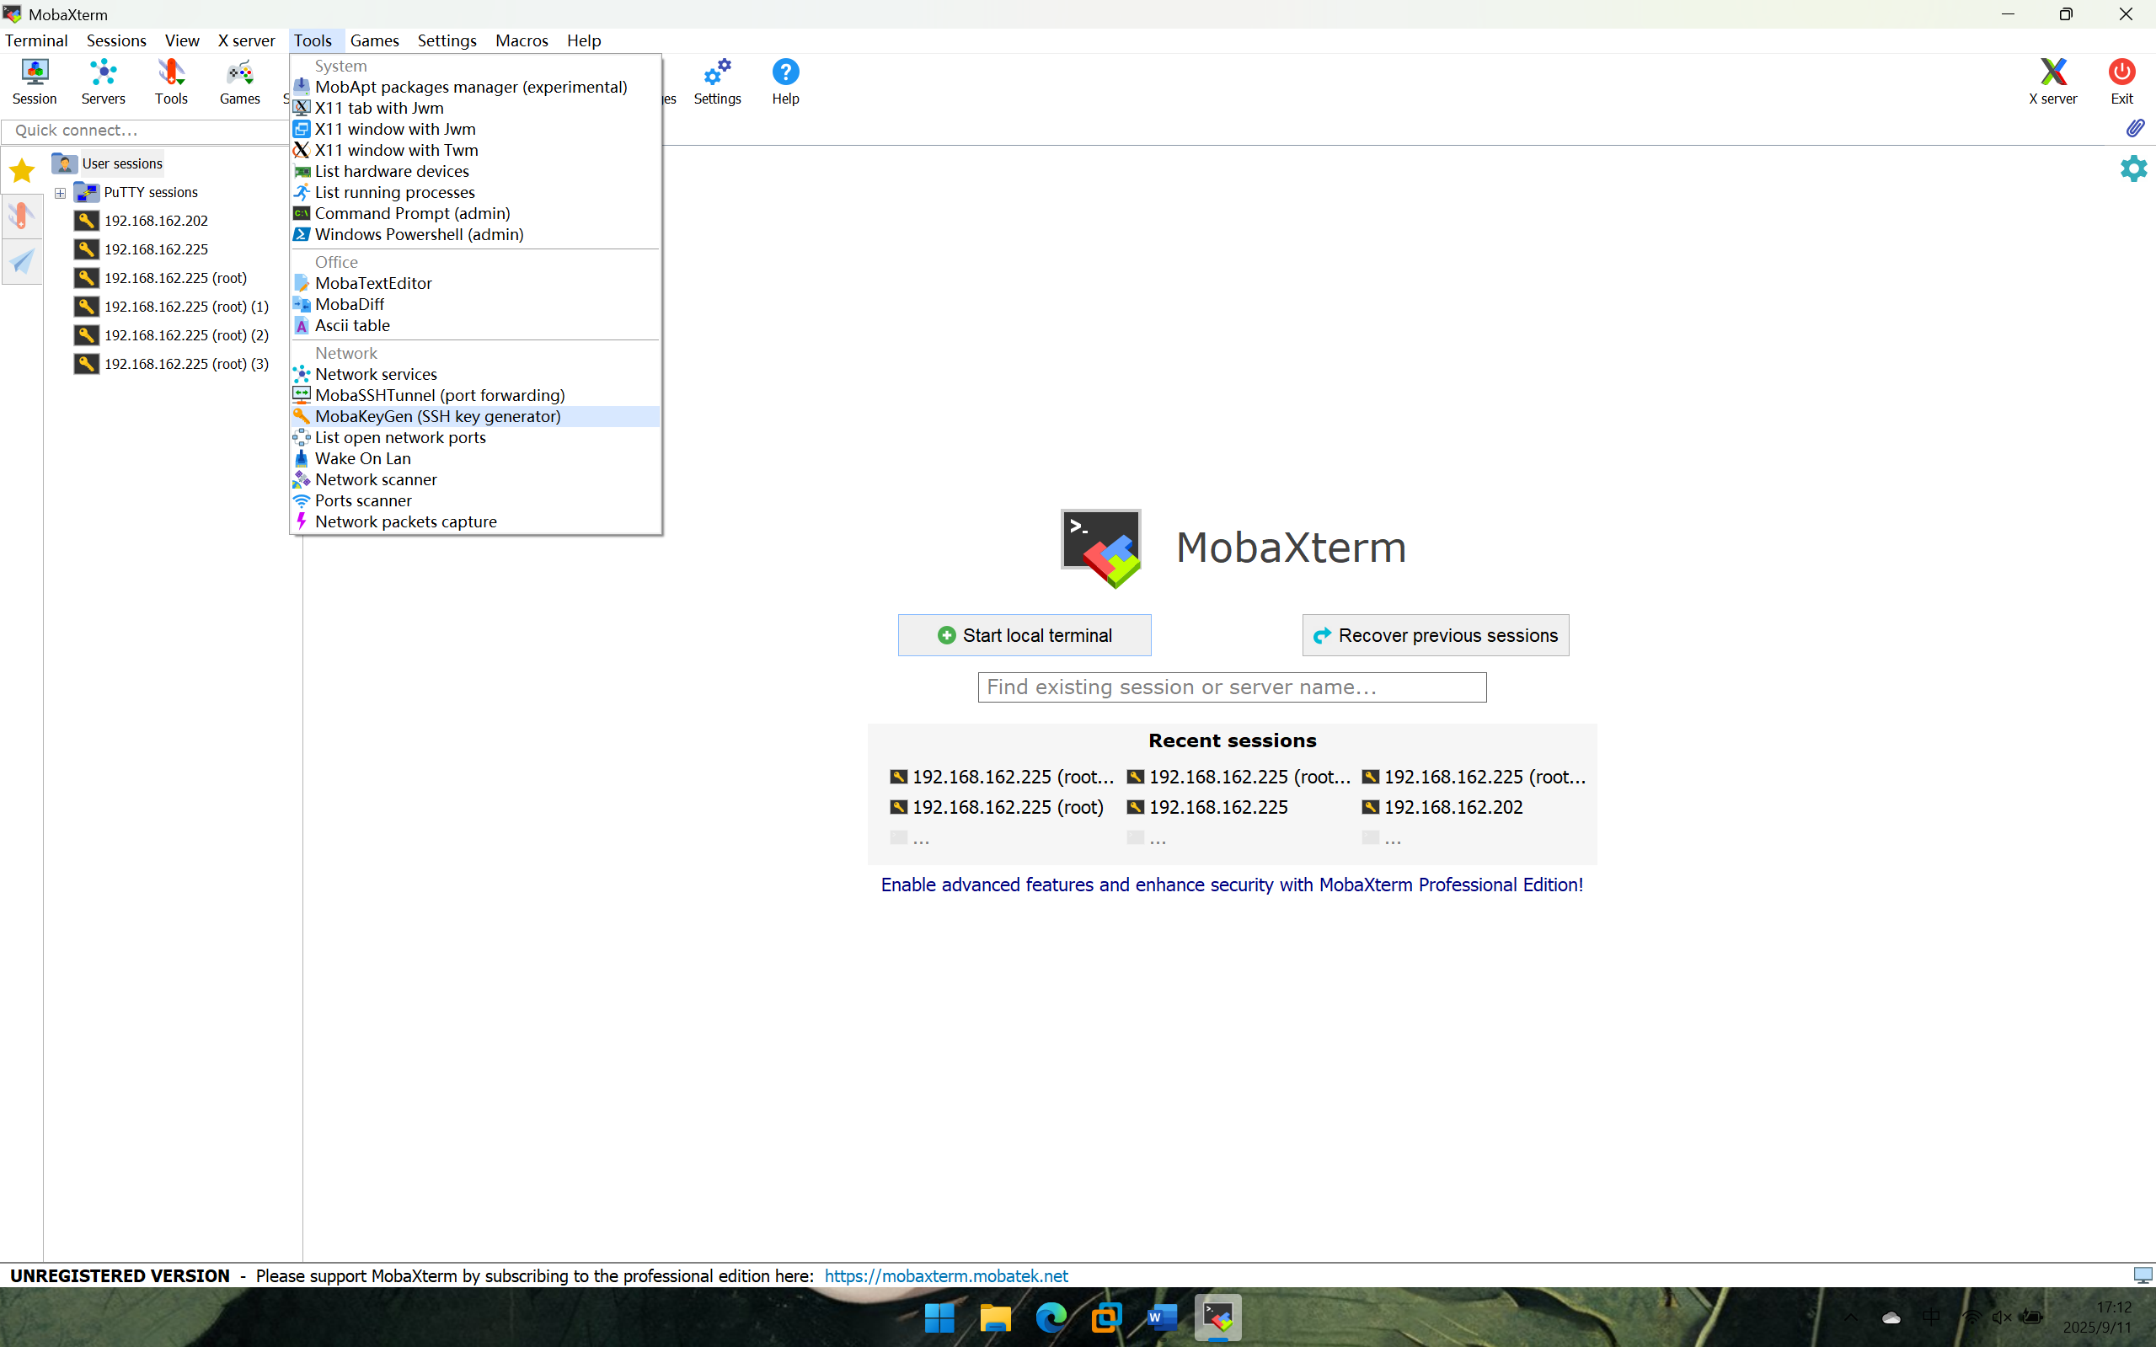
Task: Open the teal gear icon at right
Action: (x=2133, y=168)
